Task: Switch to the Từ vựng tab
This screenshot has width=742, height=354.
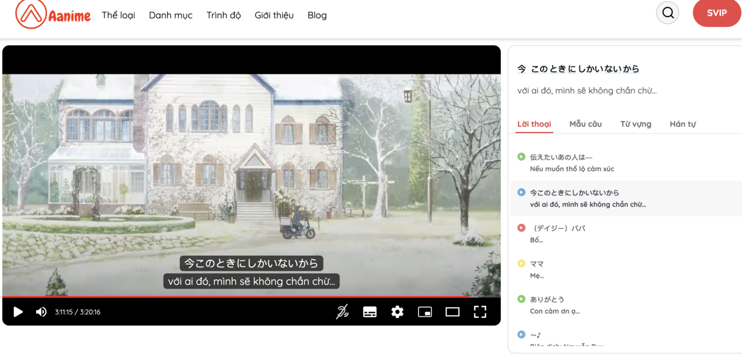Action: tap(635, 124)
